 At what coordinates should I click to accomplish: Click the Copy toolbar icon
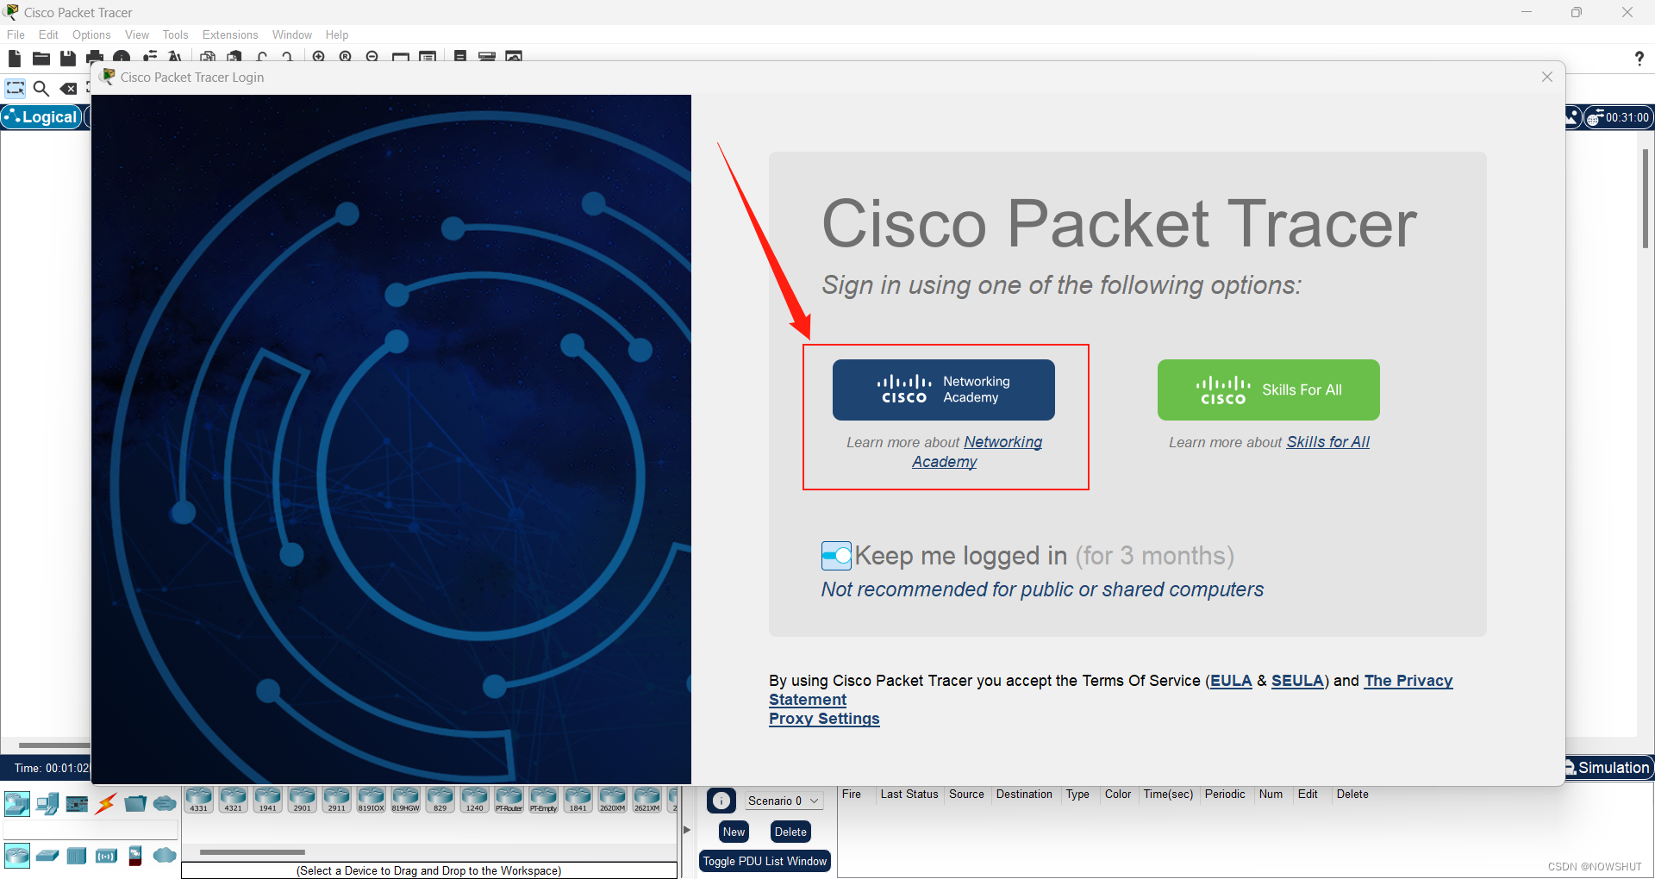tap(208, 58)
